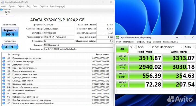The image size is (196, 106).
Task: Open Справка menu in CrystalDiskInfo
Action: (44, 6)
